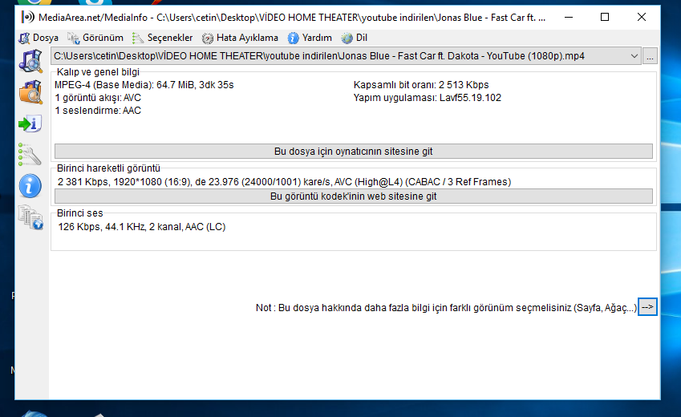Viewport: 681px width, 417px height.
Task: Open the Hata Ayıklama menu
Action: (240, 38)
